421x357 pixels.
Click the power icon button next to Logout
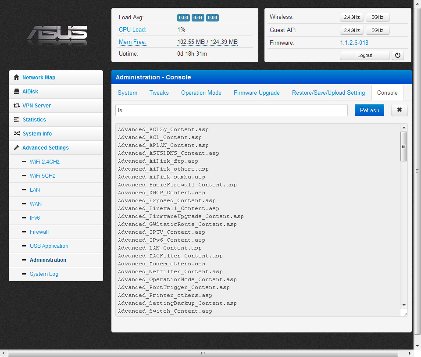[x=397, y=55]
